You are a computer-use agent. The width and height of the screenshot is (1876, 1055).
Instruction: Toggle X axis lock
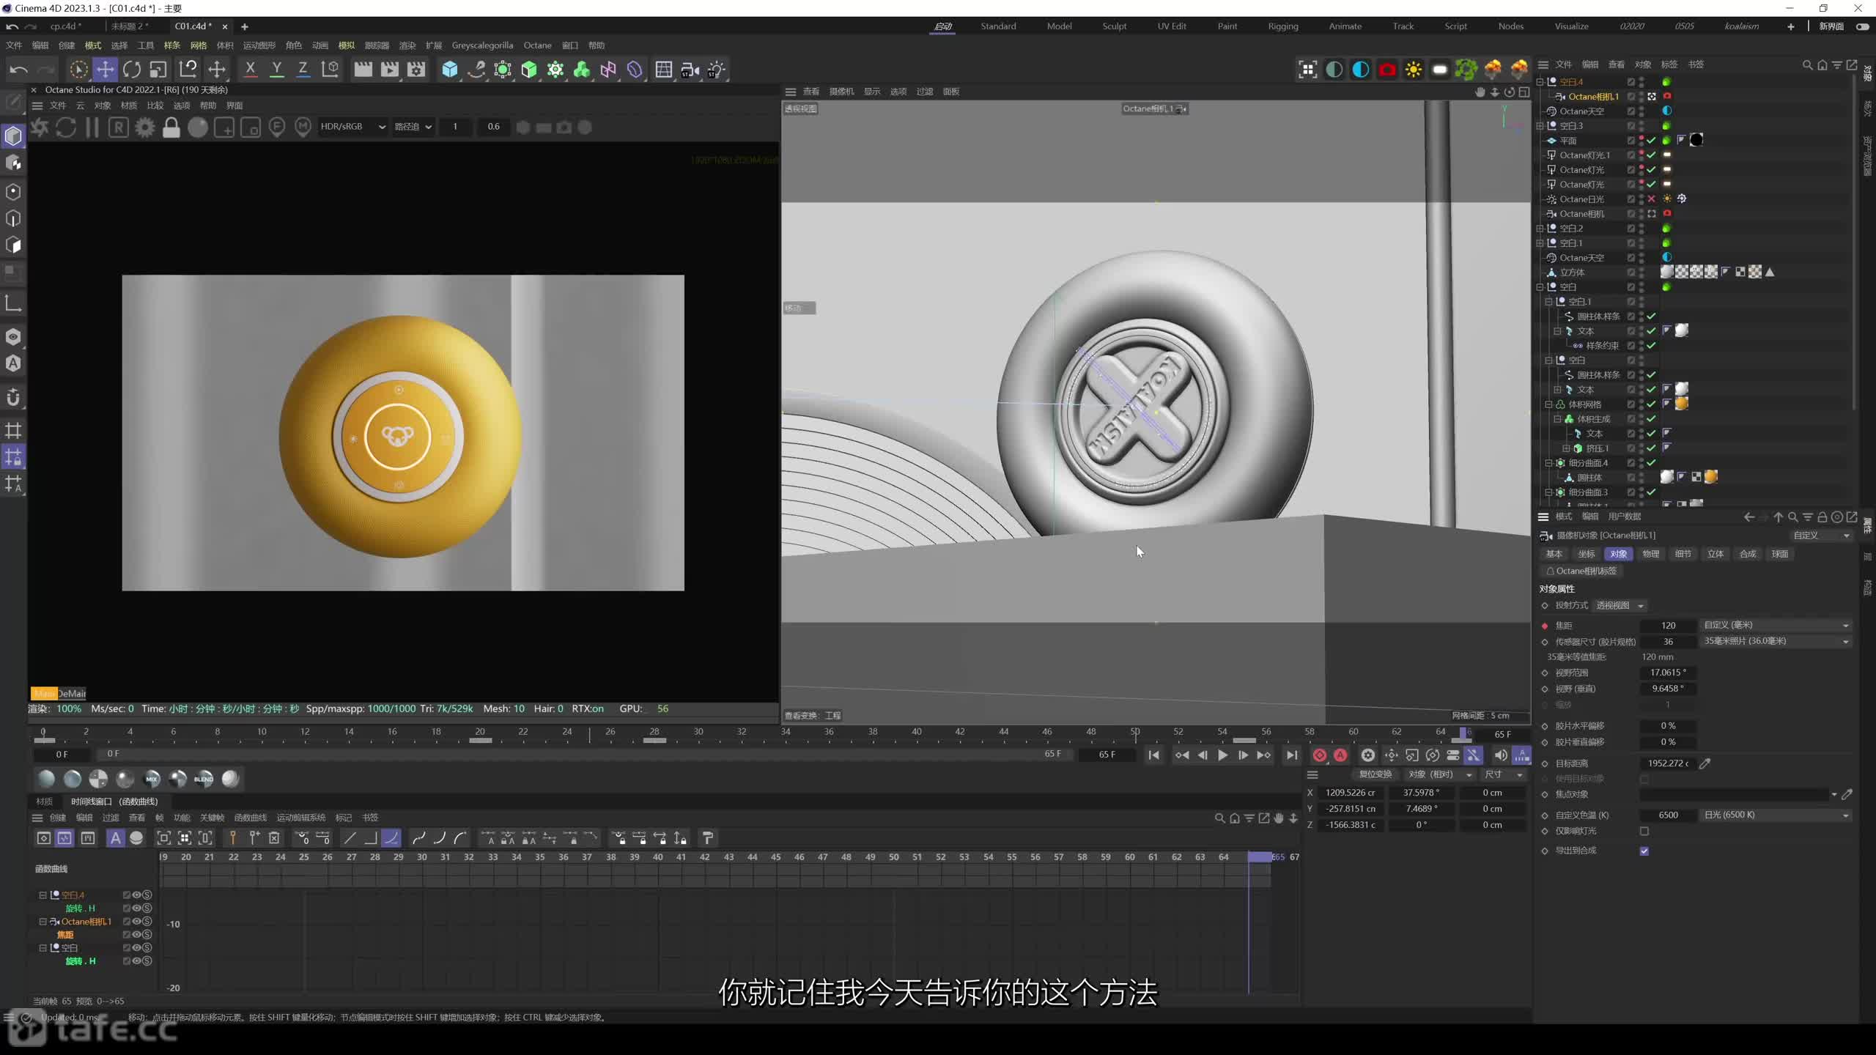click(x=251, y=70)
